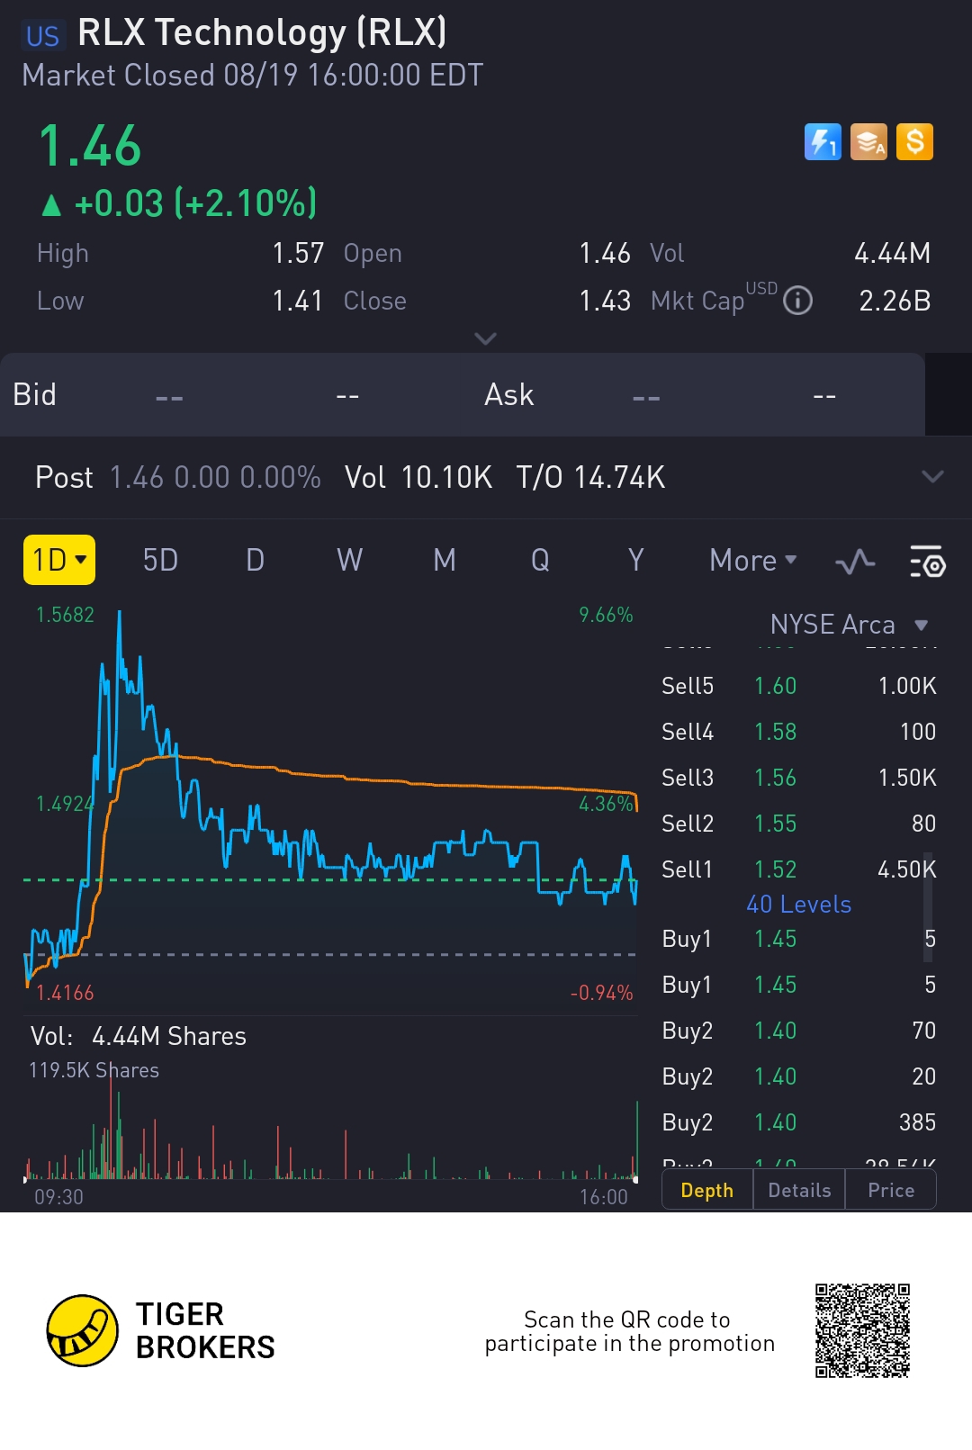Open the NYSE Arca exchange dropdown
This screenshot has height=1450, width=972.
click(x=849, y=625)
